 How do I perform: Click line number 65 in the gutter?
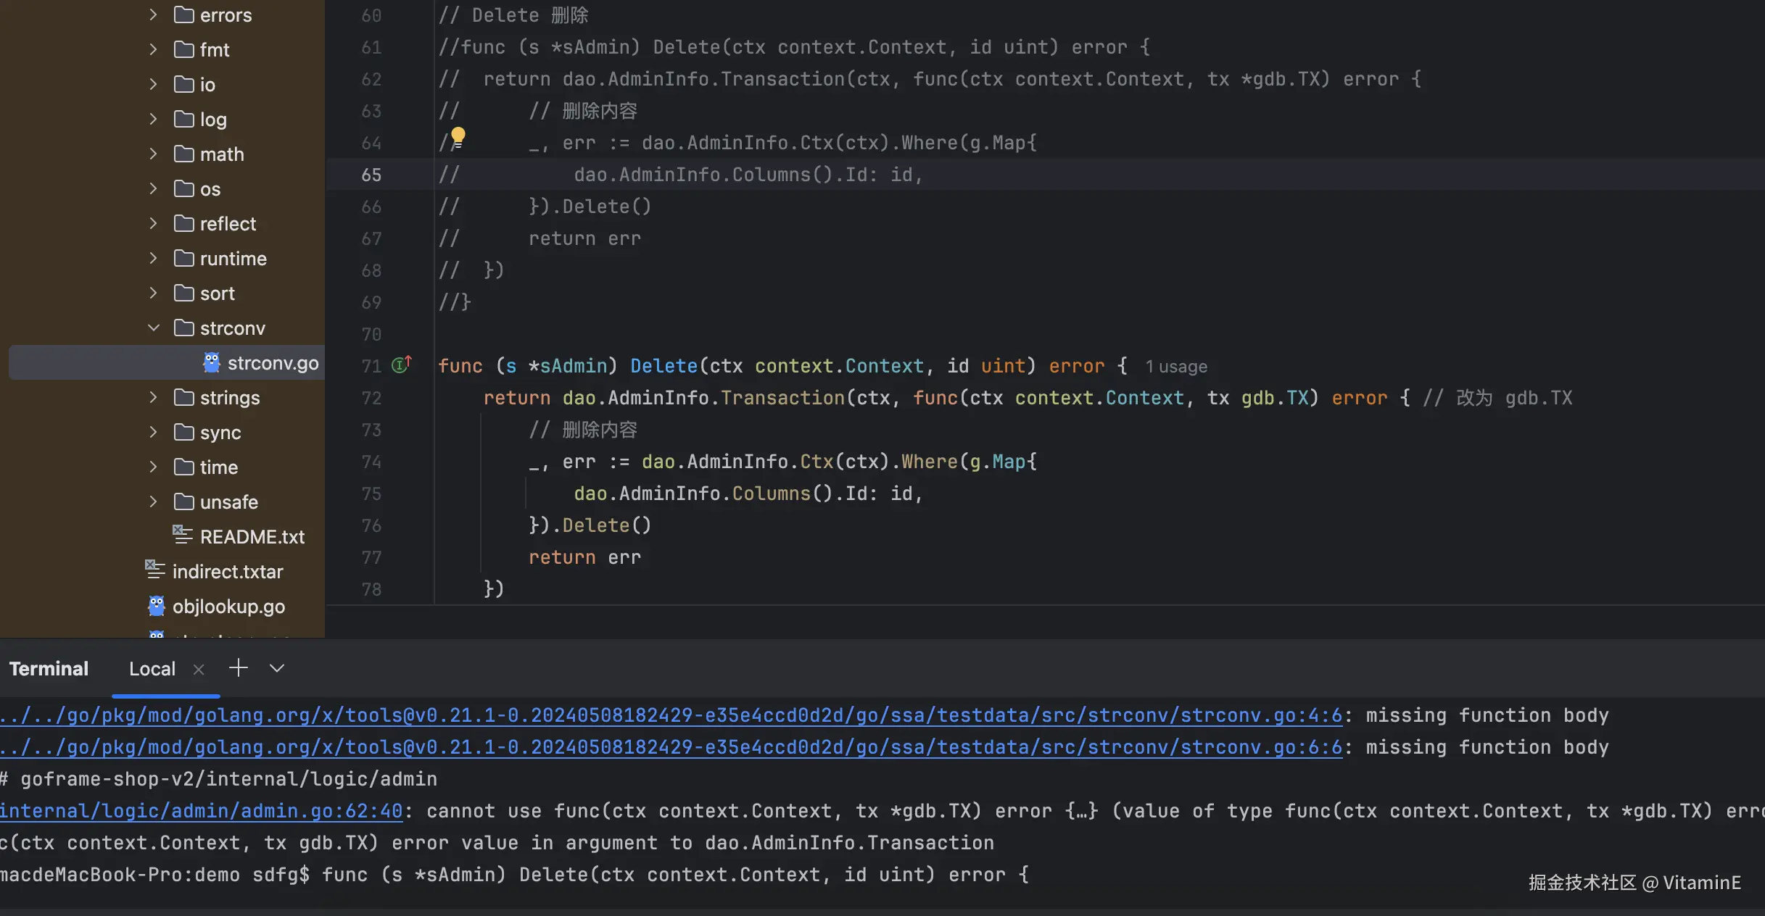tap(371, 175)
